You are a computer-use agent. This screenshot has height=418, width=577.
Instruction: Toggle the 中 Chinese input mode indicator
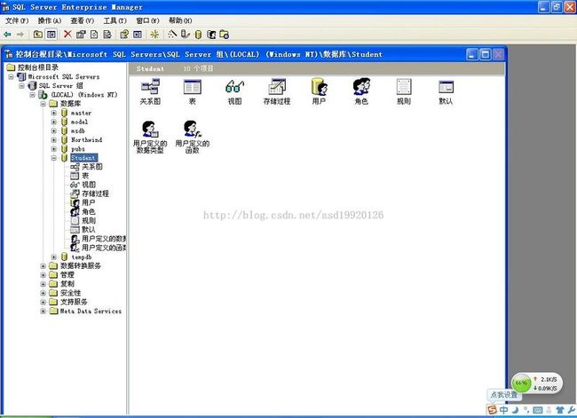504,410
